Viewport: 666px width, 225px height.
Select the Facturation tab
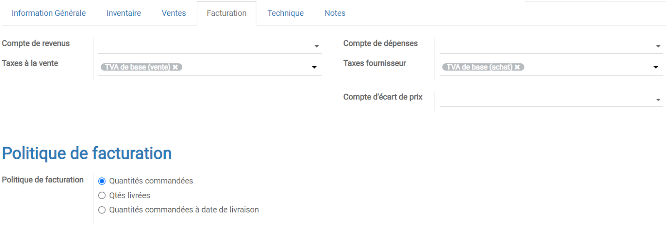coord(226,13)
